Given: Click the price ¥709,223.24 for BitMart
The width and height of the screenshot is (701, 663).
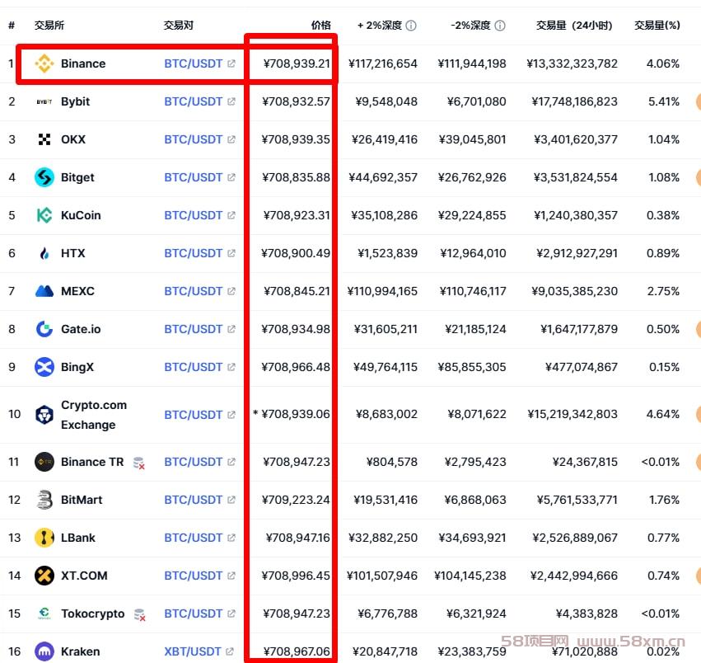Looking at the screenshot, I should (x=296, y=500).
